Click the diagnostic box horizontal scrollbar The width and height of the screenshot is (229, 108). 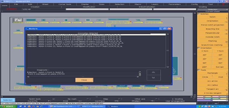83,76
